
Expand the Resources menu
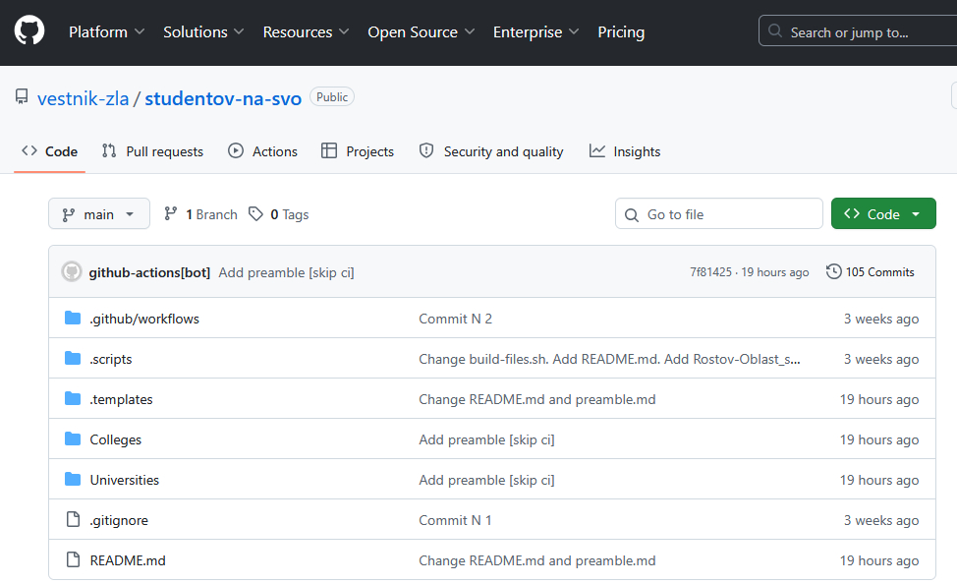coord(306,31)
